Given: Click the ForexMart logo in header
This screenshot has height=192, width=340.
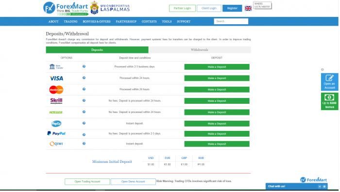Looking at the screenshot, I should point(66,8).
